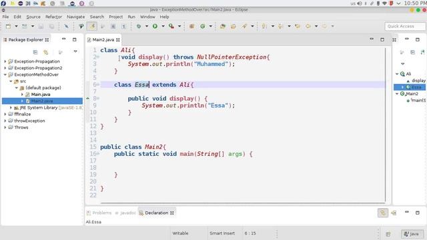
Task: Click the override marker at line 8
Action: pos(88,98)
